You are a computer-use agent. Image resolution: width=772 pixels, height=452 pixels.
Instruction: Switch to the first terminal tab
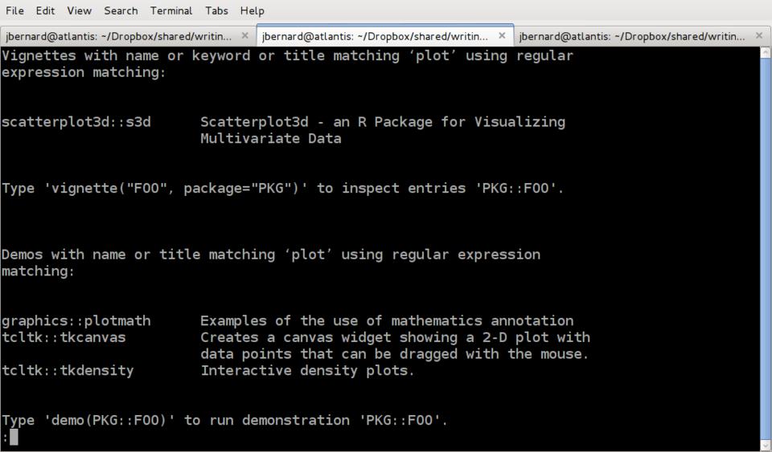tap(118, 36)
